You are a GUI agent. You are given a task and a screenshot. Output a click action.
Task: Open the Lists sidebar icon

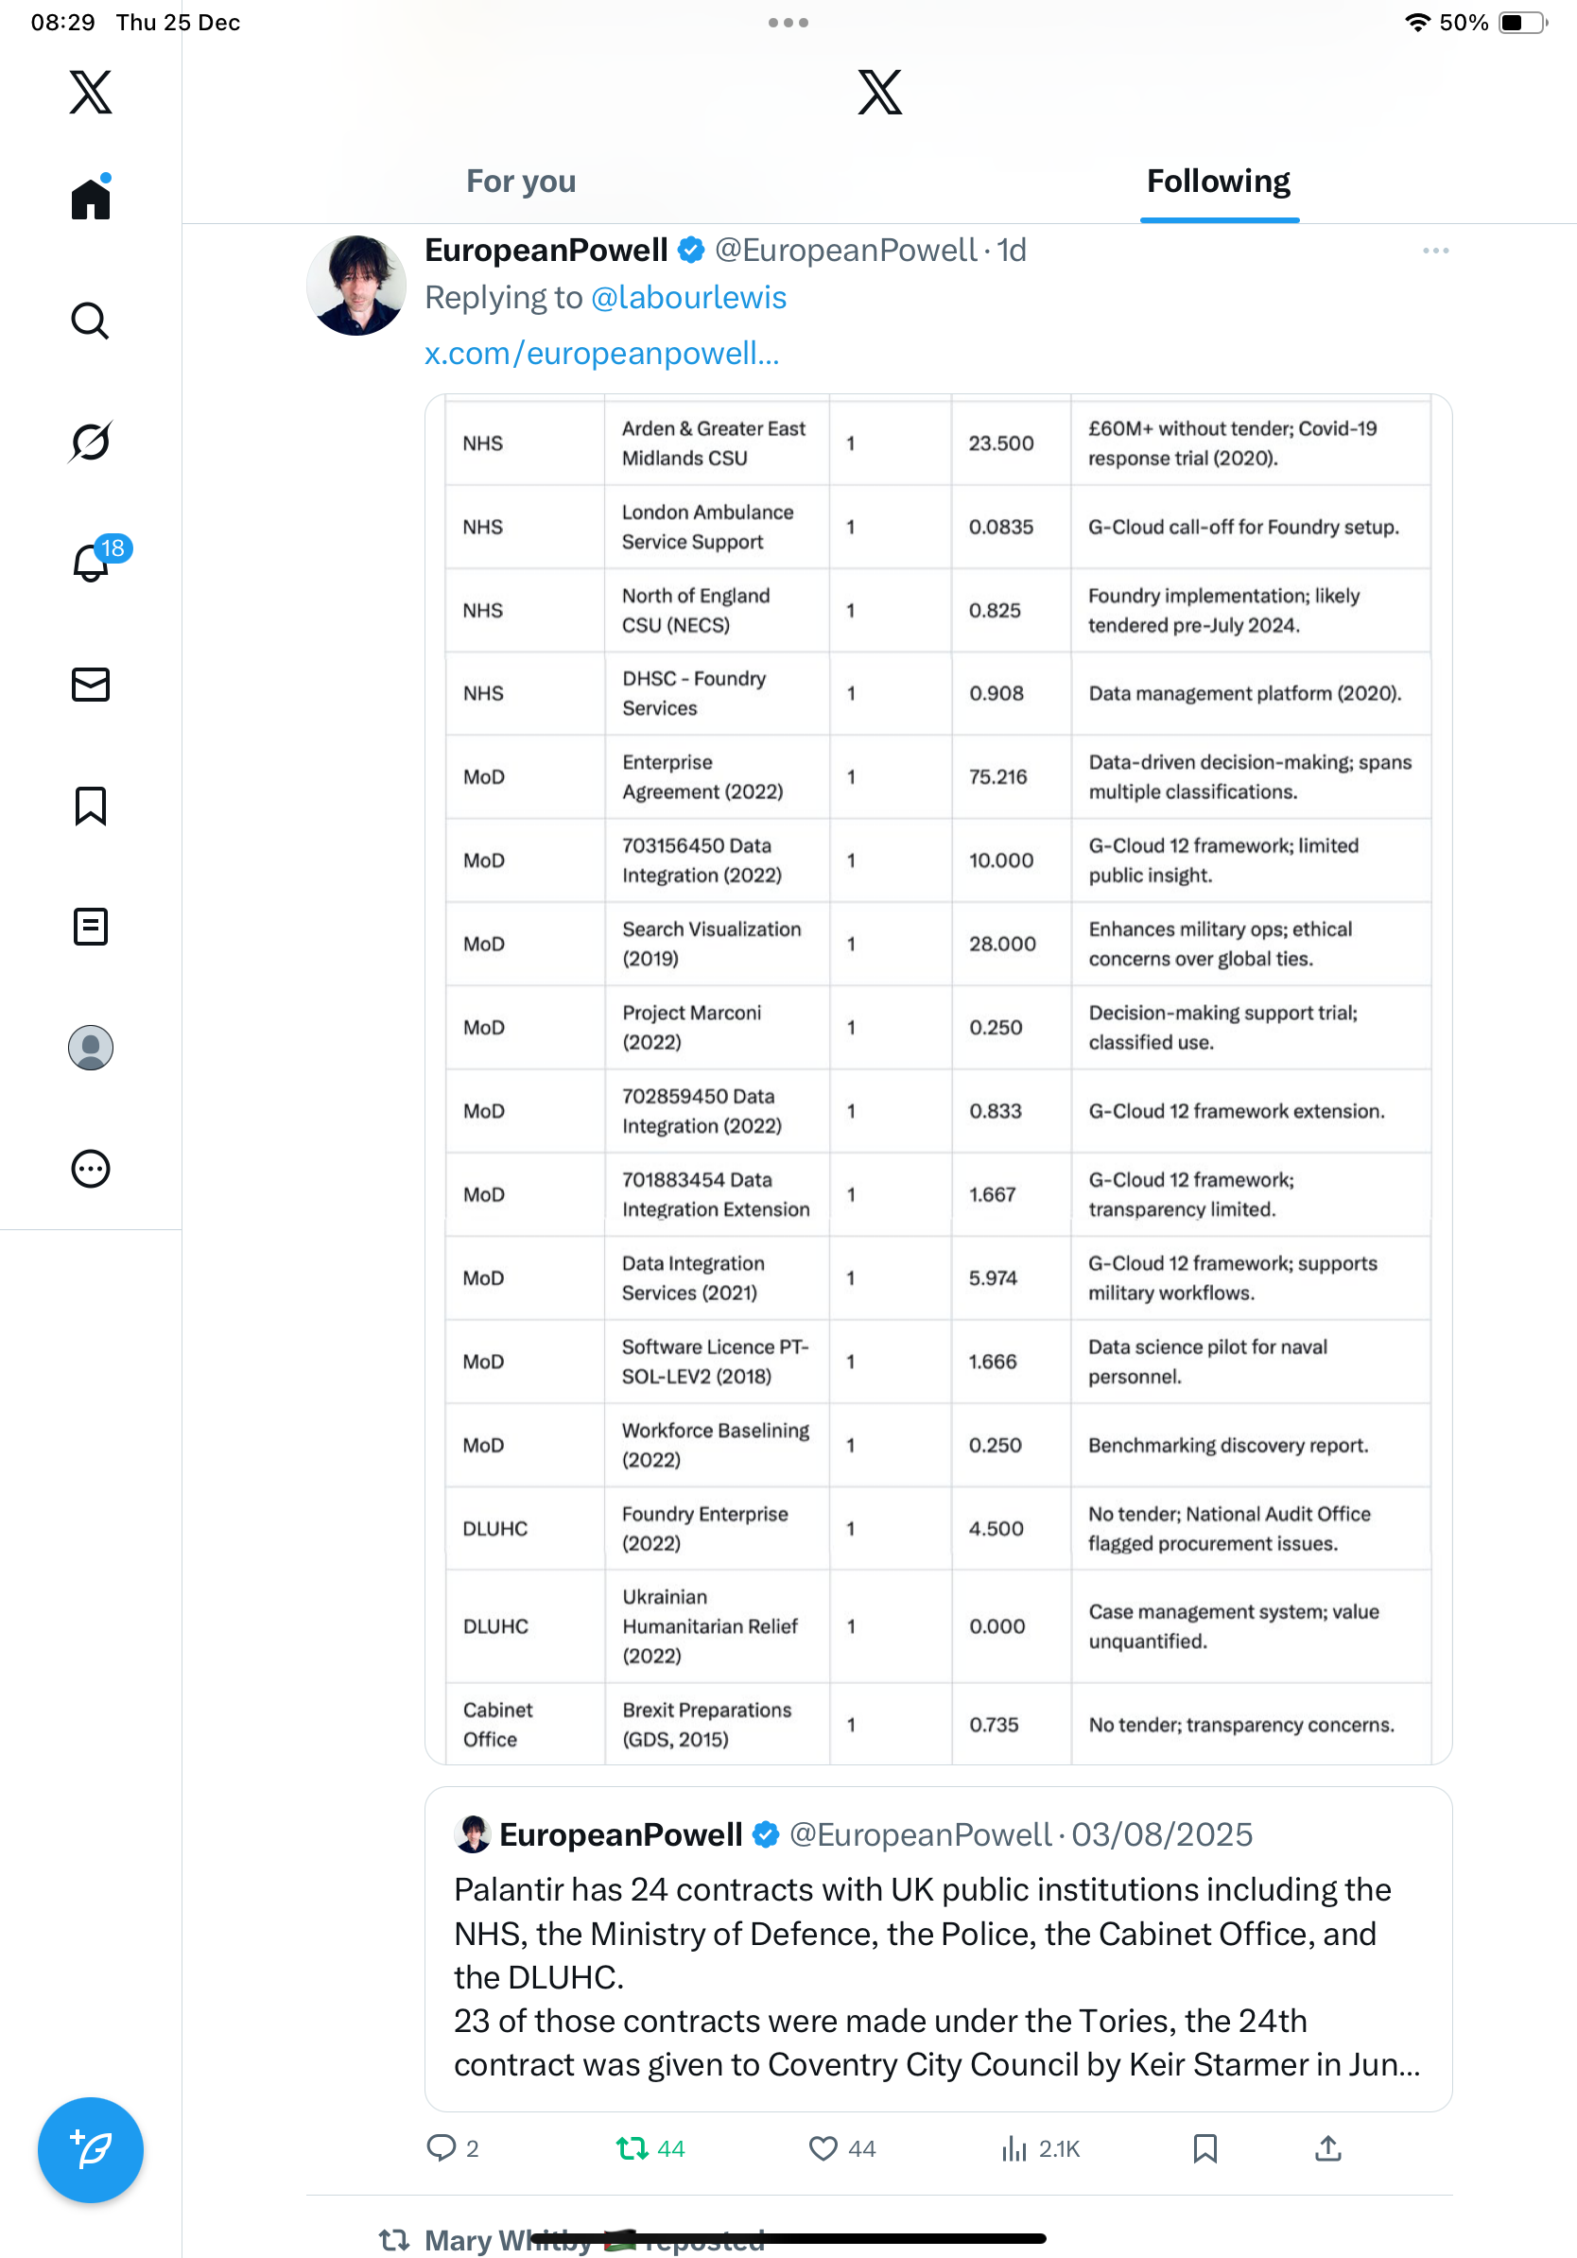click(x=91, y=927)
